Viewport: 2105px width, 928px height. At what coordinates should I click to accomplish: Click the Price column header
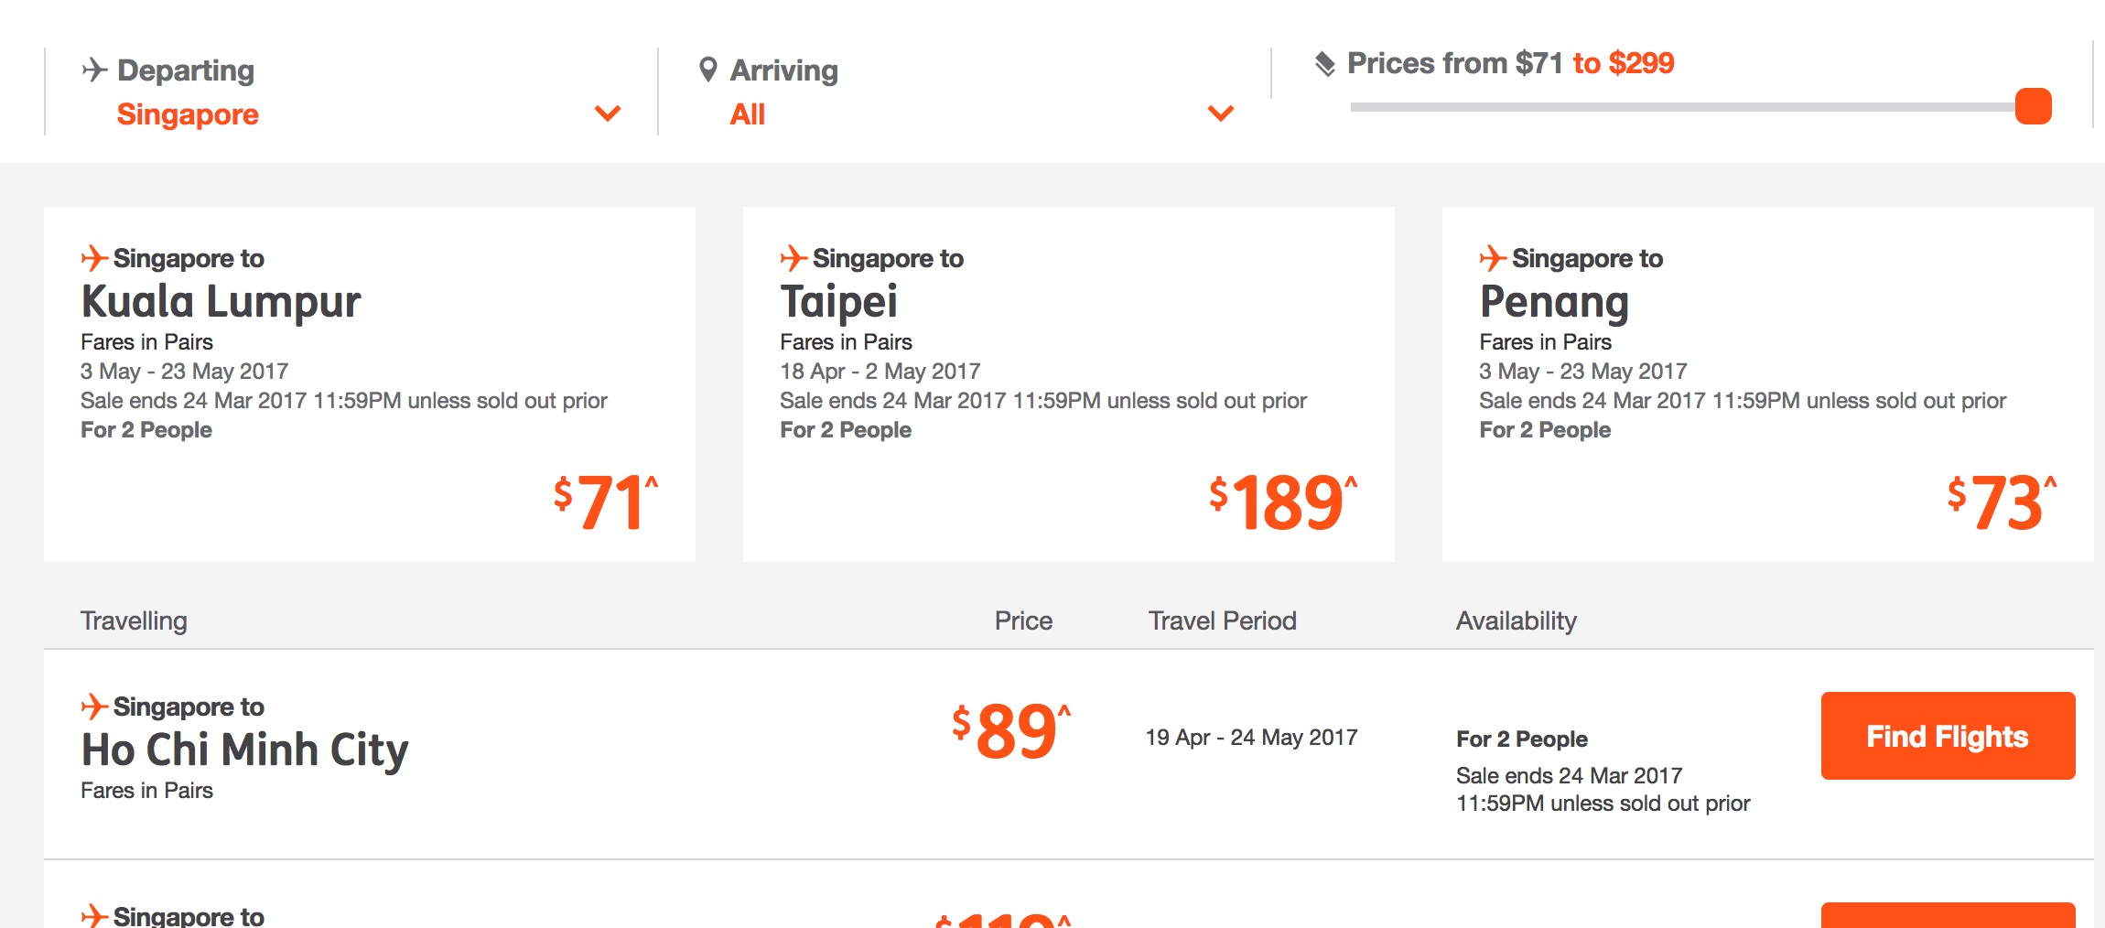(1023, 620)
